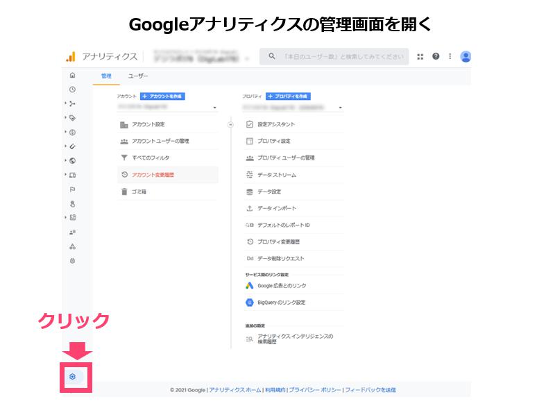Viewport: 537px width, 406px height.
Task: Open the property selector dropdown arrow
Action: (340, 108)
